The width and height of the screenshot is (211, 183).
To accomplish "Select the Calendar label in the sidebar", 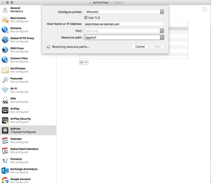I will (x=16, y=139).
